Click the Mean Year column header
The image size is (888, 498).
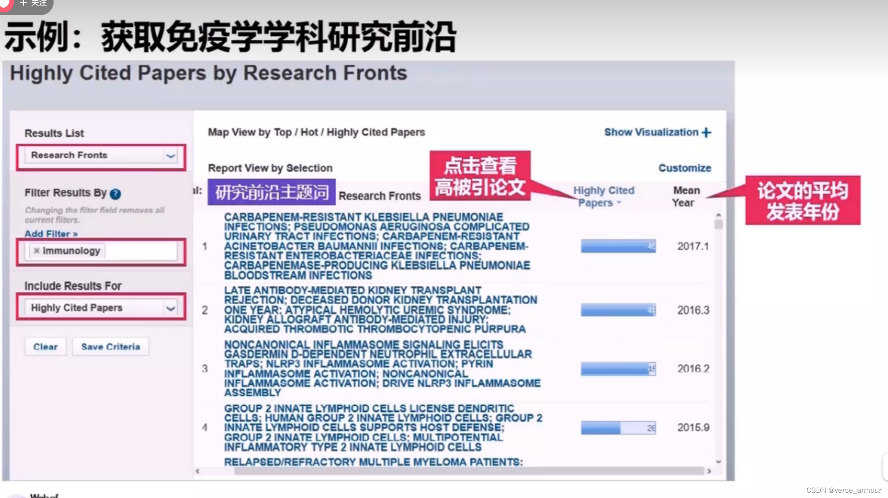tap(685, 196)
